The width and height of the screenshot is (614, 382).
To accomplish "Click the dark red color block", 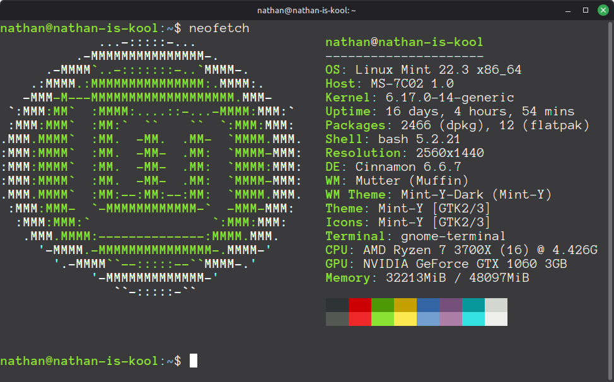I will pos(360,305).
